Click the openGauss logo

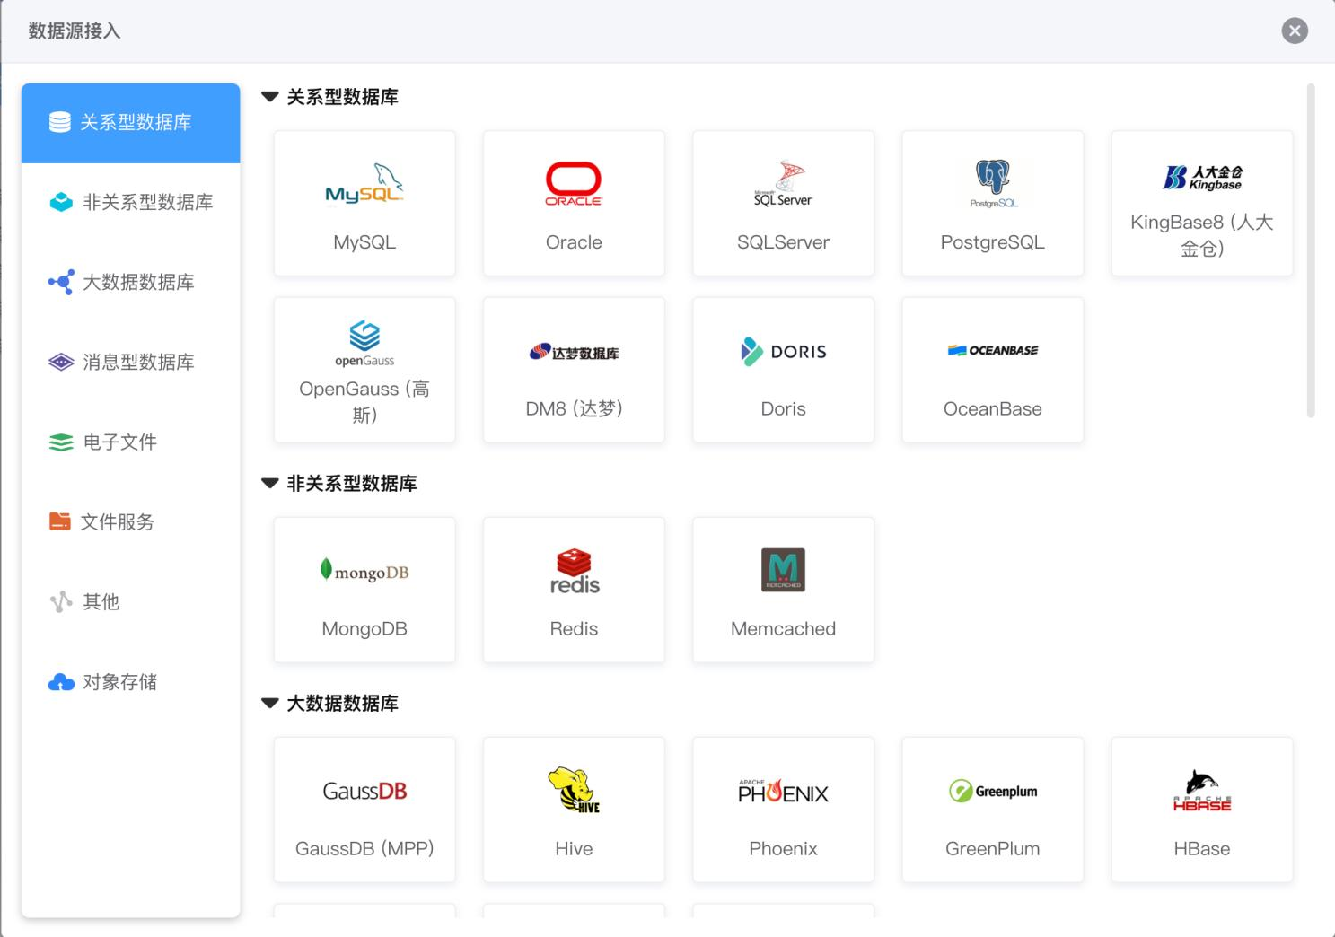point(364,344)
